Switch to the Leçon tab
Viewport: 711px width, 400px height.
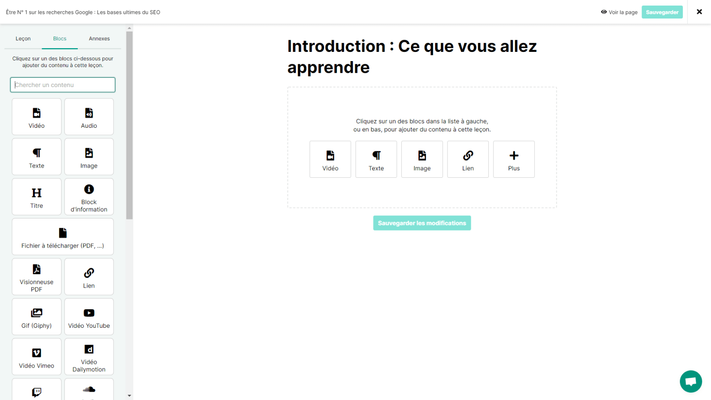tap(23, 39)
